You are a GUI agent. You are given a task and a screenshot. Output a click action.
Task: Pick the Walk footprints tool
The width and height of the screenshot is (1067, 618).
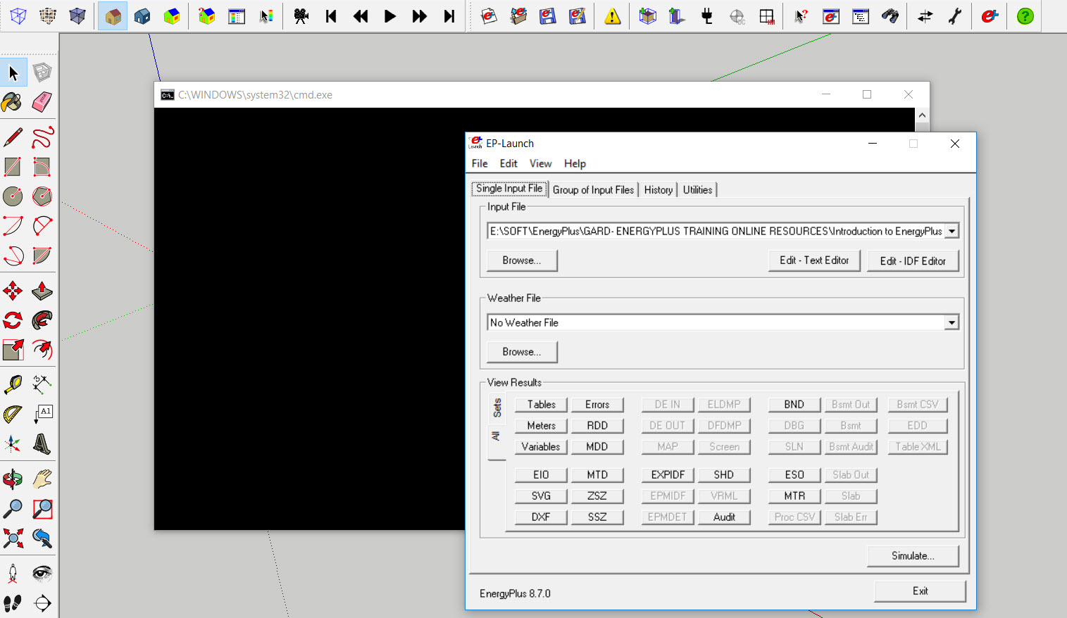13,603
